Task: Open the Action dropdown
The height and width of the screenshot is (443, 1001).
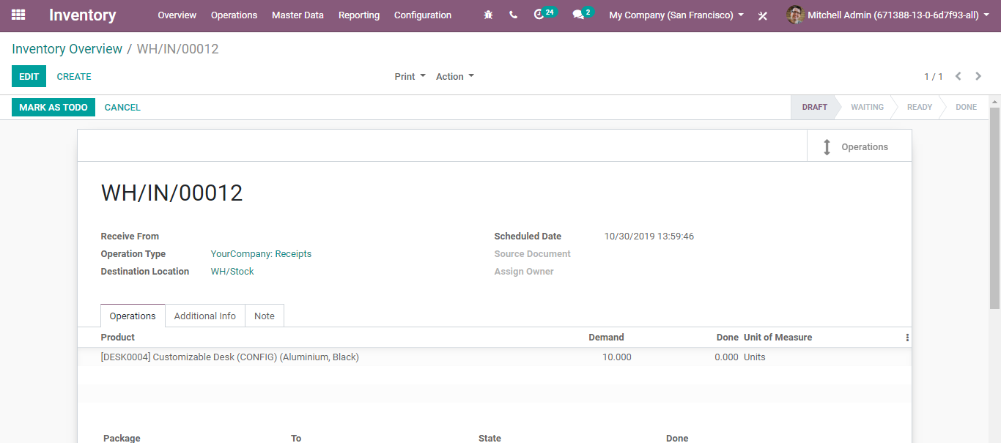Action: pos(454,76)
